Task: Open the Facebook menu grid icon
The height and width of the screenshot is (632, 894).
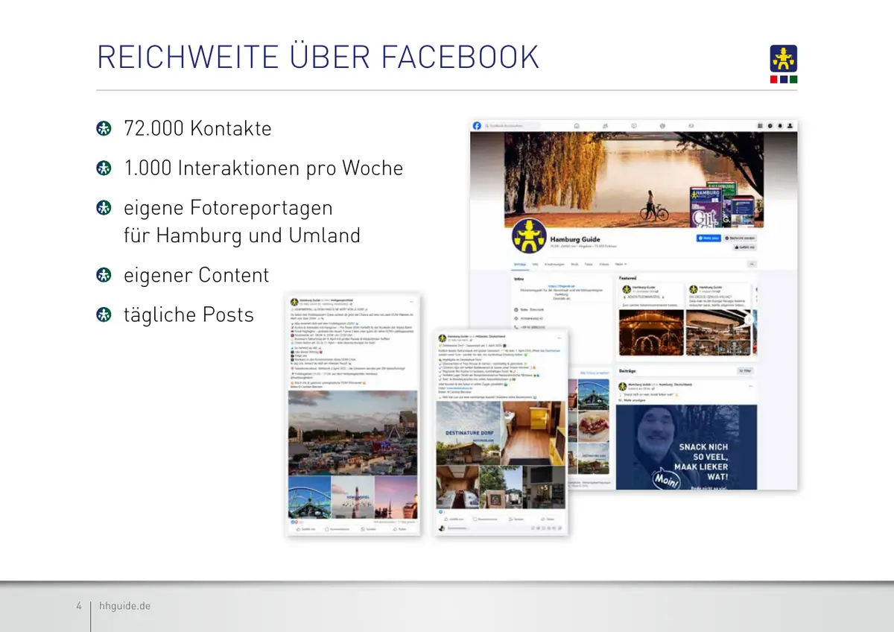Action: click(760, 126)
